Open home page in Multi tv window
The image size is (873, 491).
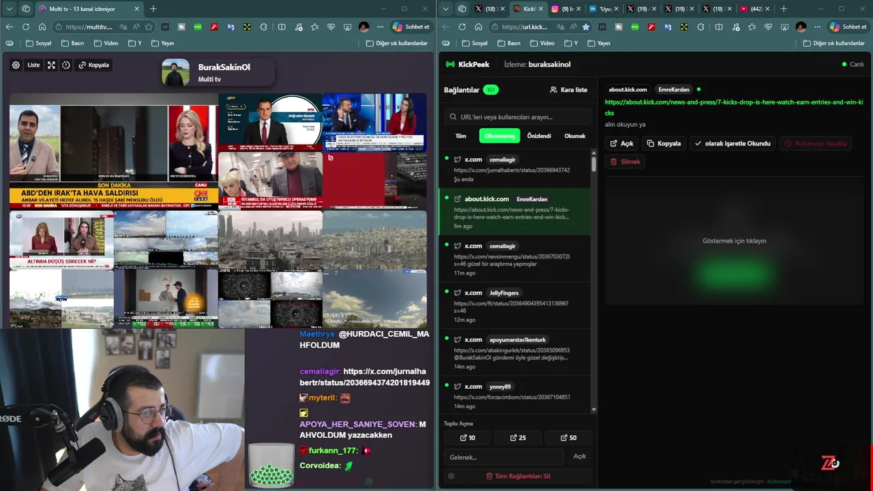pyautogui.click(x=42, y=27)
